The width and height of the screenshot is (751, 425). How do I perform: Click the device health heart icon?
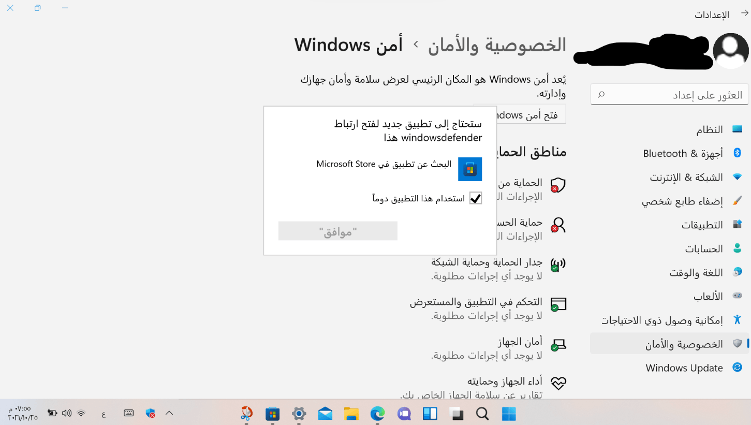click(x=558, y=383)
